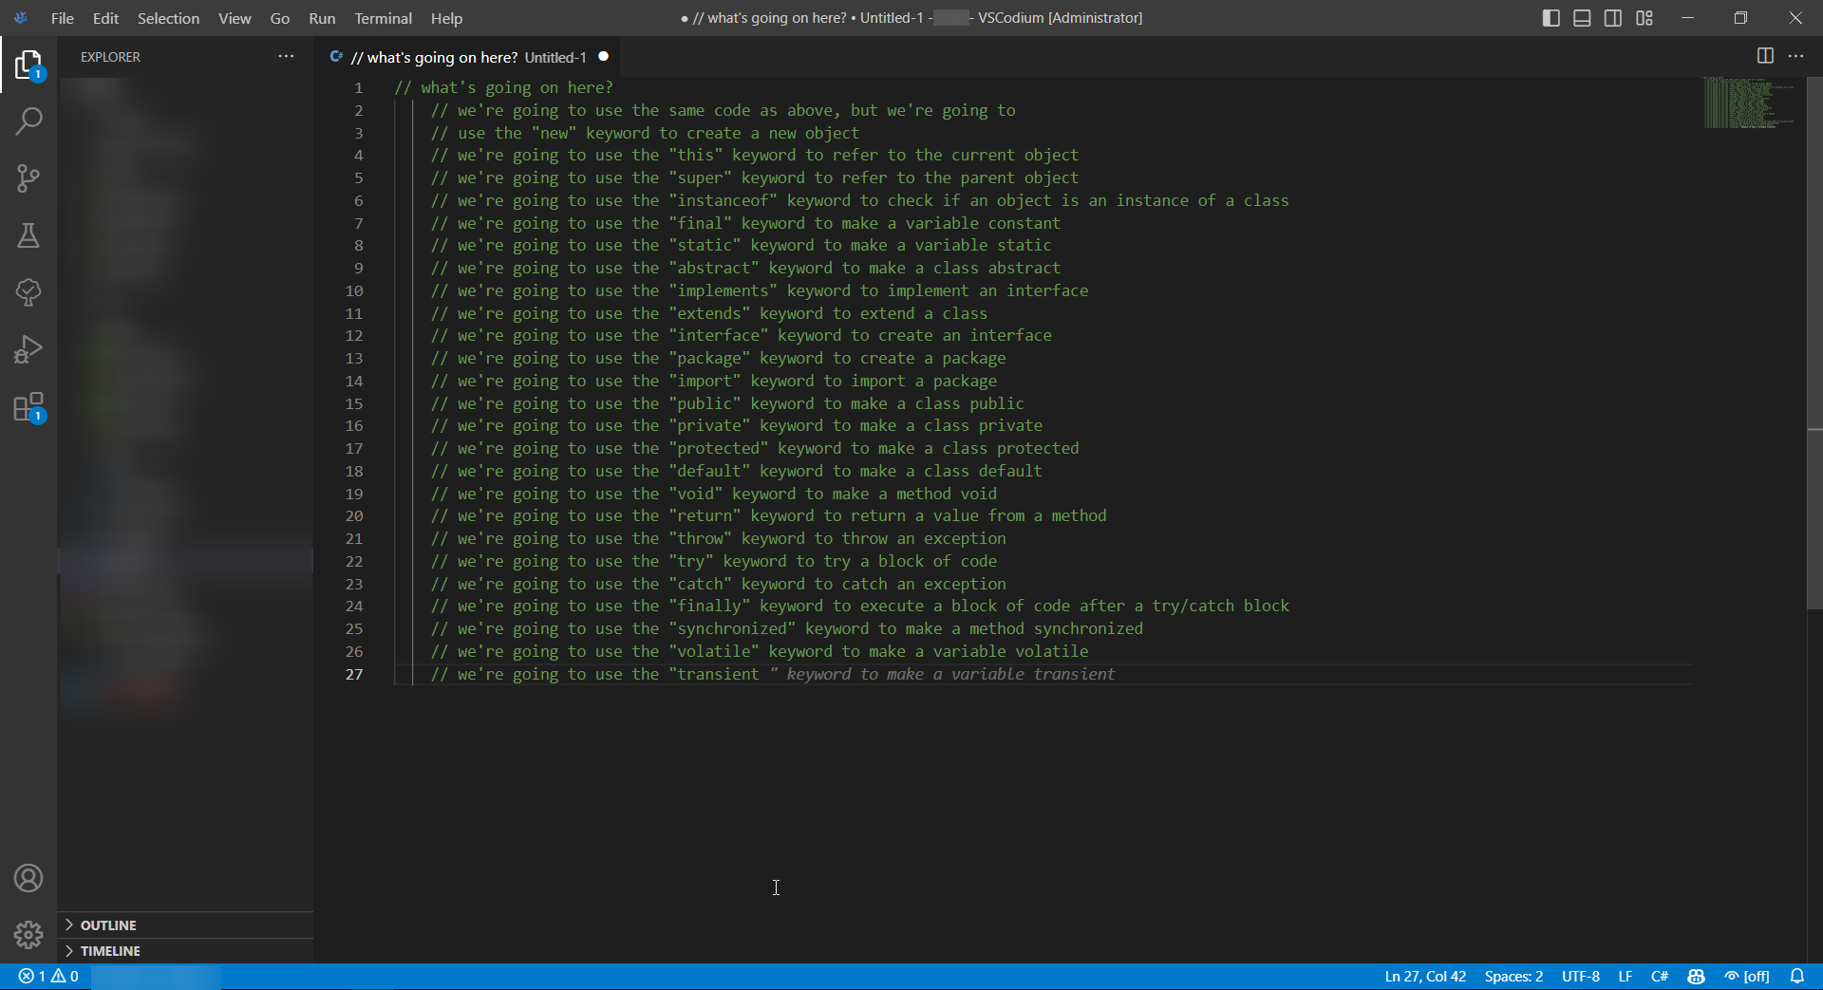This screenshot has width=1823, height=990.
Task: Expand the TIMELINE section
Action: coord(185,950)
